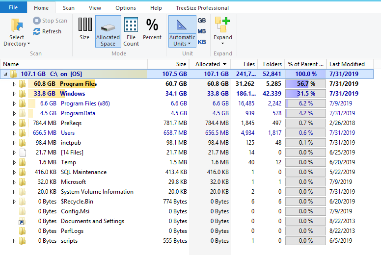This screenshot has width=381, height=255.
Task: Expand the Program Files (x86) folder
Action: (x=14, y=103)
